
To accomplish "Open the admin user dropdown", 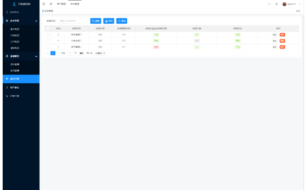I will [x=289, y=4].
